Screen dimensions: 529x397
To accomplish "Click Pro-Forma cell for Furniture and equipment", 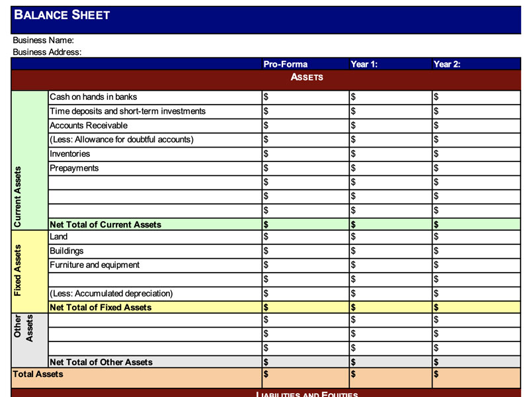I will click(x=305, y=265).
